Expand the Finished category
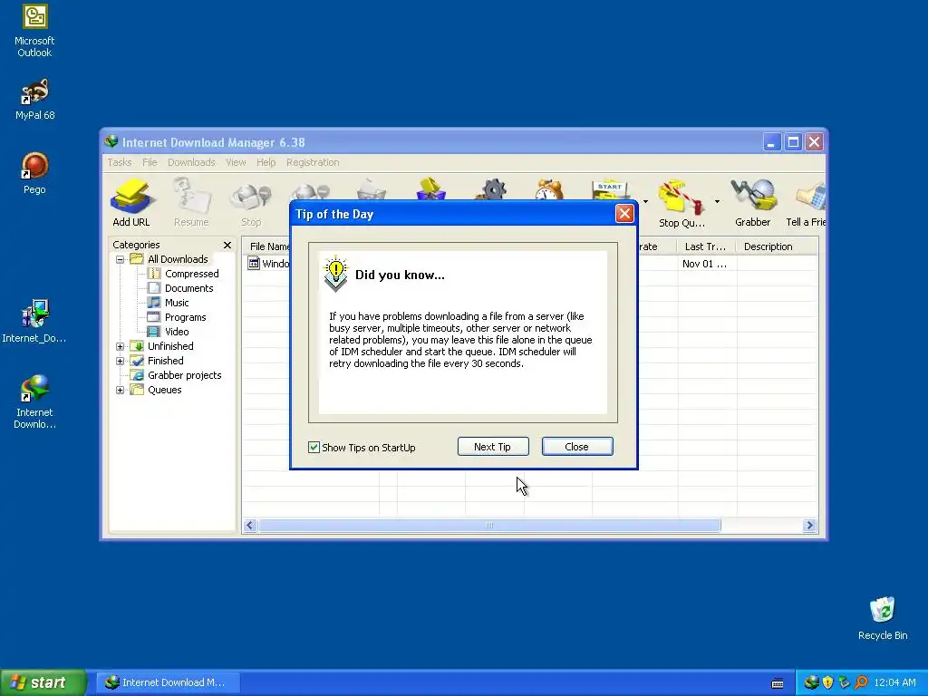The width and height of the screenshot is (928, 696). pos(121,361)
